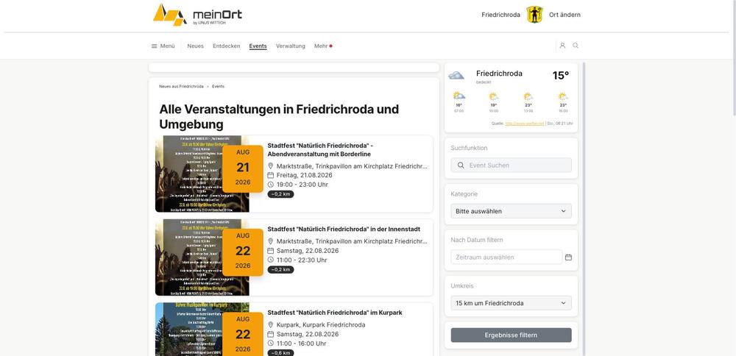
Task: Click the calendar icon beside Zeitraum auswählen
Action: coord(568,257)
